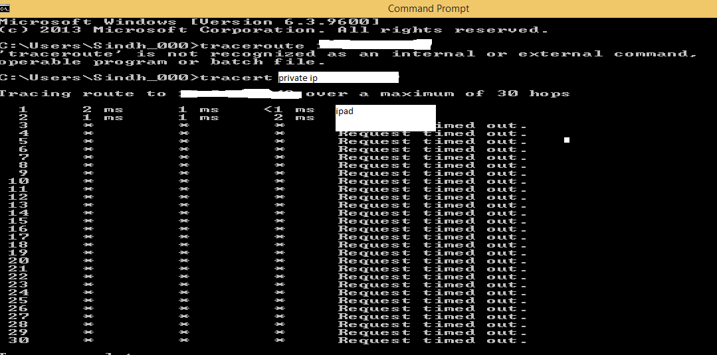Click the 'ipad' label at hop 1
This screenshot has height=355, width=717.
tap(345, 111)
